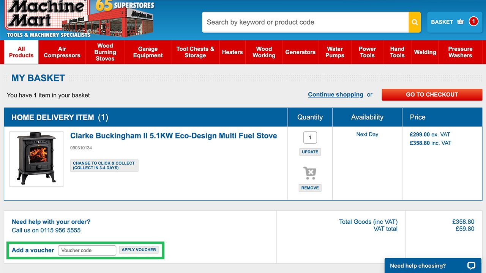
Task: Select Generators in navigation bar
Action: coord(300,52)
